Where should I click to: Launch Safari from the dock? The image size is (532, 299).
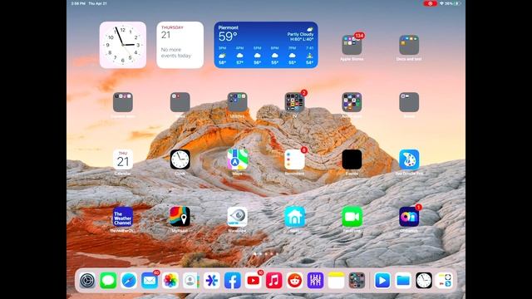pyautogui.click(x=129, y=281)
